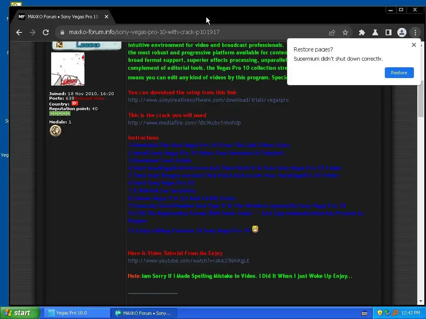426x319 pixels.
Task: Open the Windows start button
Action: point(20,313)
